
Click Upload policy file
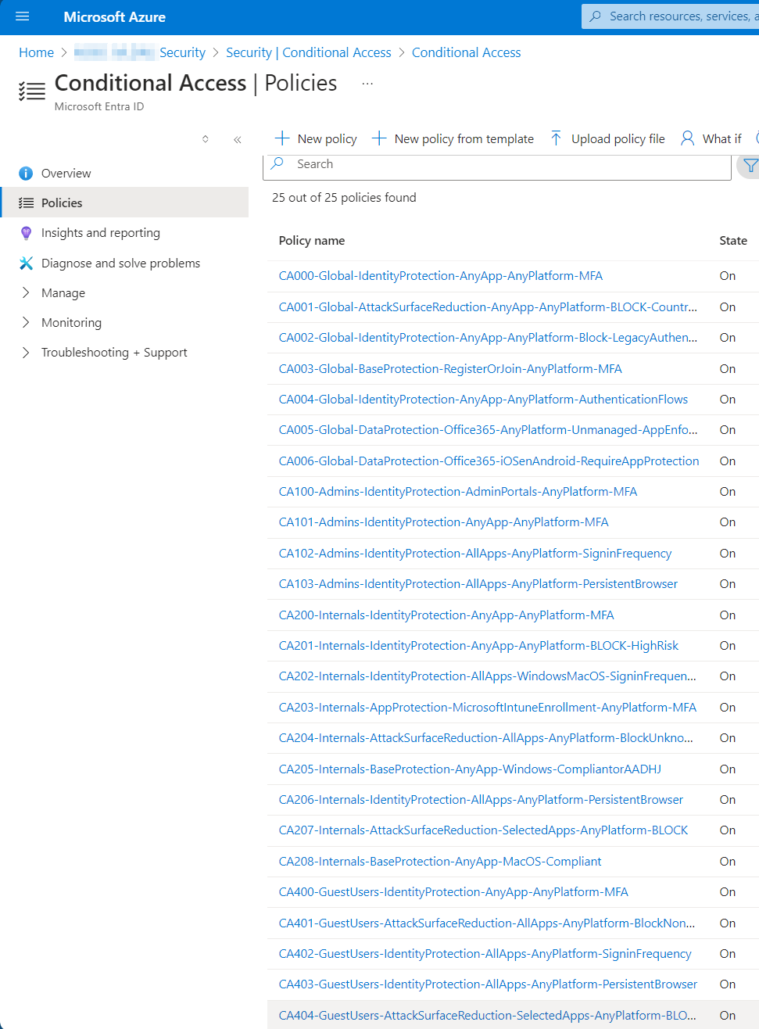607,138
